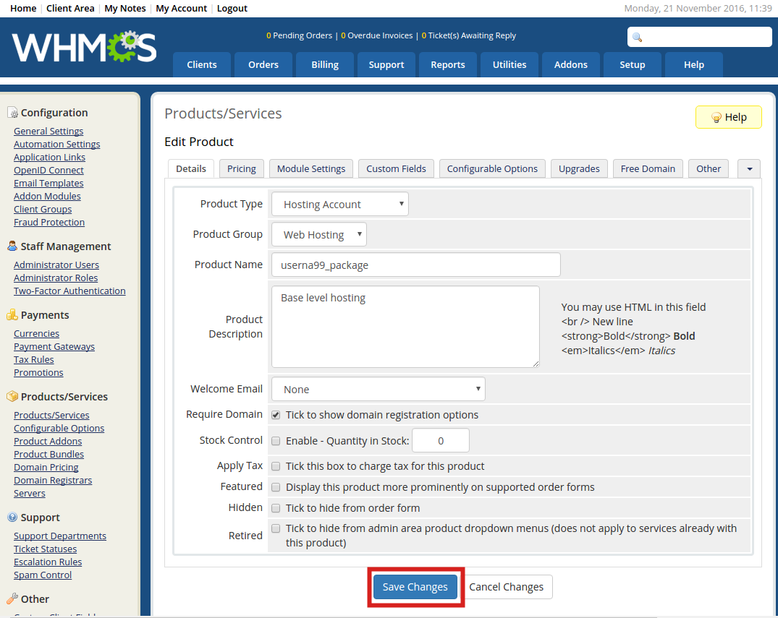The image size is (778, 618).
Task: Open the Product Type dropdown
Action: pyautogui.click(x=339, y=205)
